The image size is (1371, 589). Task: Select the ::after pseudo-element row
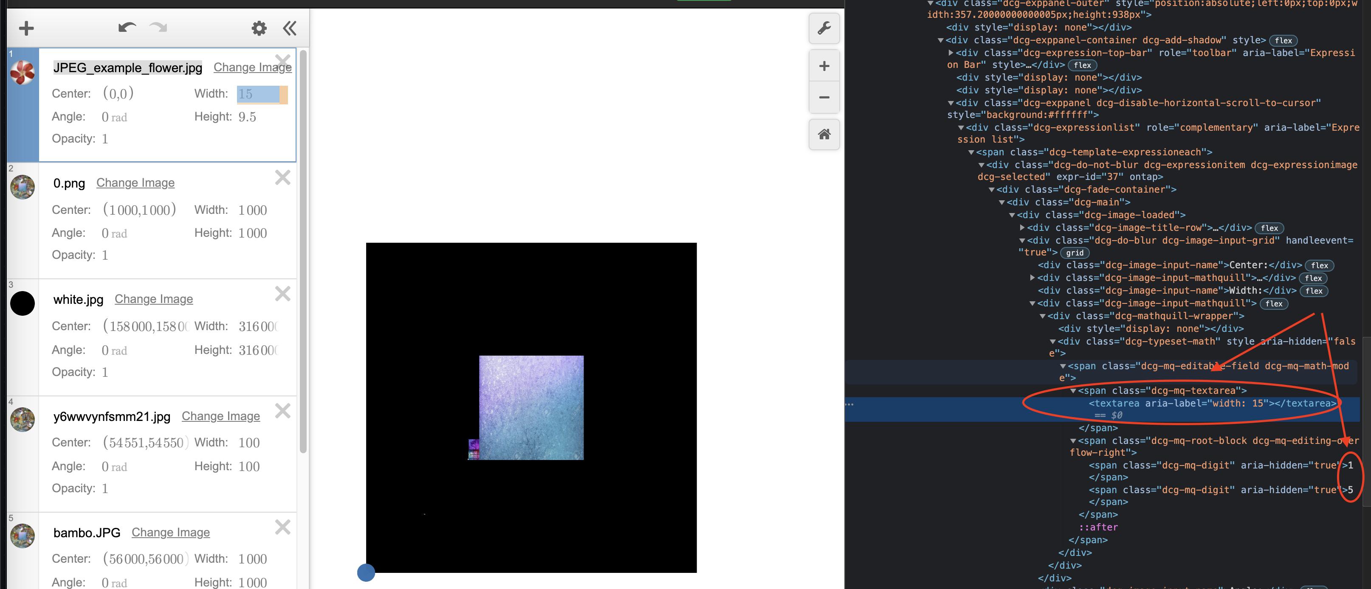(x=1098, y=527)
